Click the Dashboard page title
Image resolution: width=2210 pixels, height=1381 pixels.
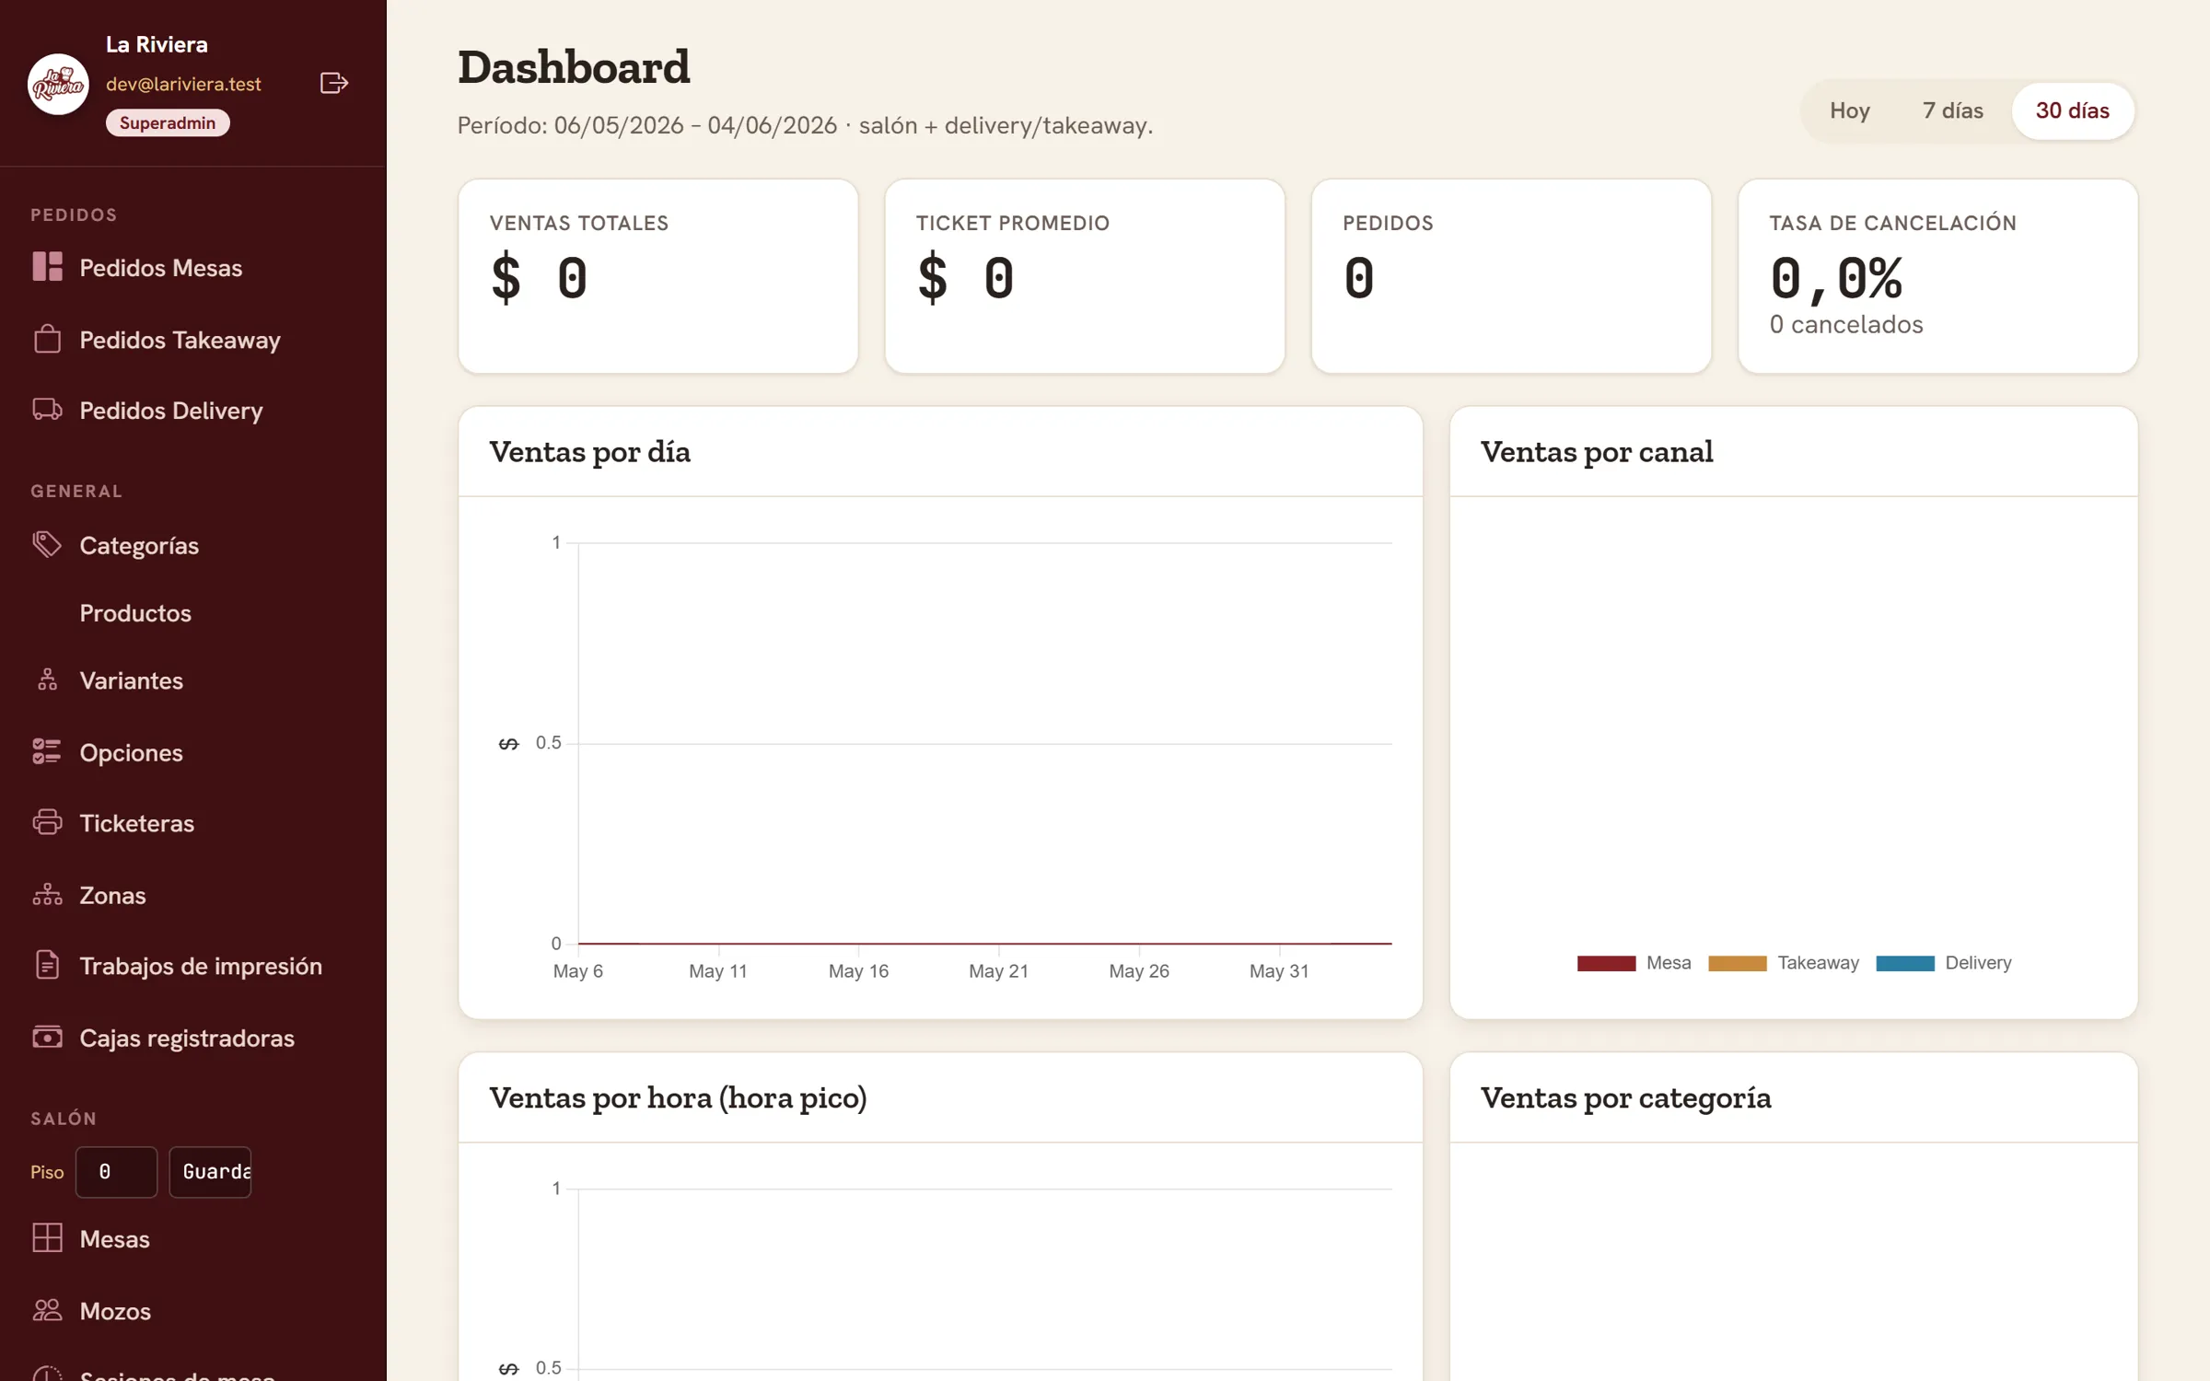coord(574,68)
